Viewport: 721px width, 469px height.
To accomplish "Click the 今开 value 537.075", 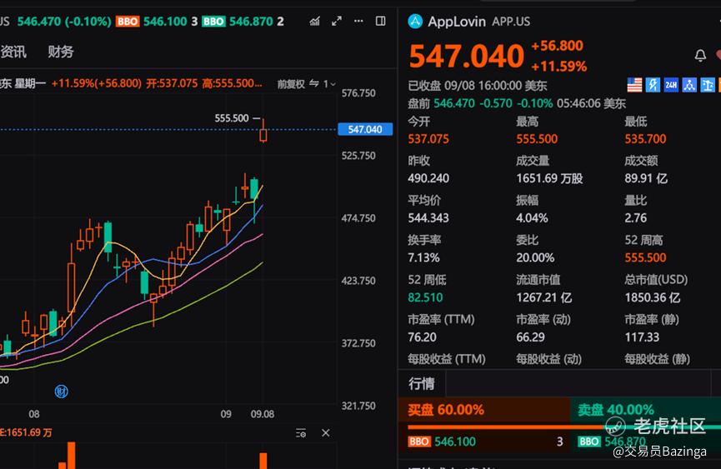I will click(x=428, y=139).
